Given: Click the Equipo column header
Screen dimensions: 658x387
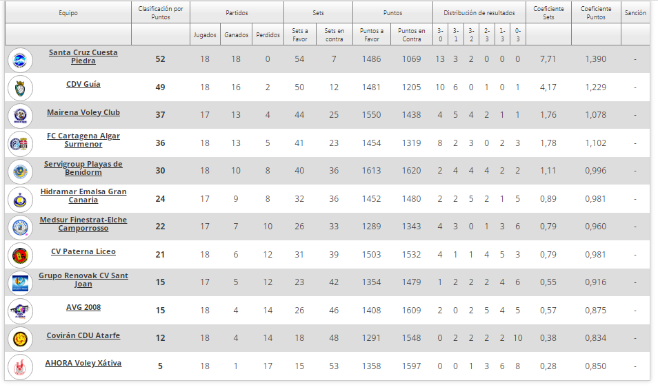Looking at the screenshot, I should pos(68,12).
